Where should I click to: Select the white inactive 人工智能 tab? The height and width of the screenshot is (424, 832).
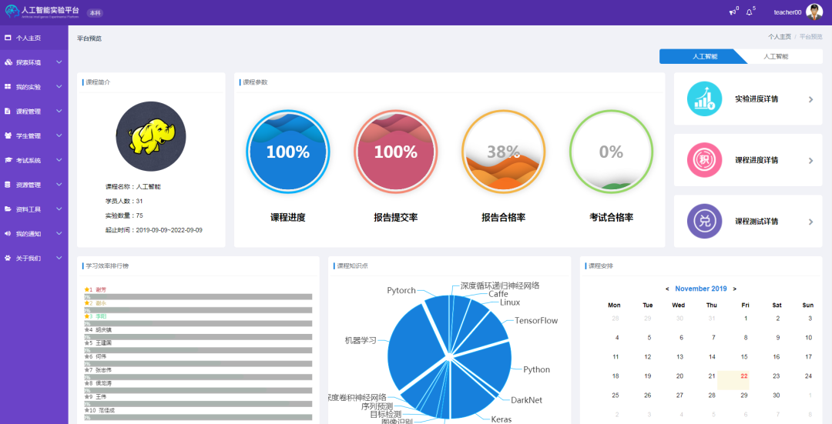(776, 56)
